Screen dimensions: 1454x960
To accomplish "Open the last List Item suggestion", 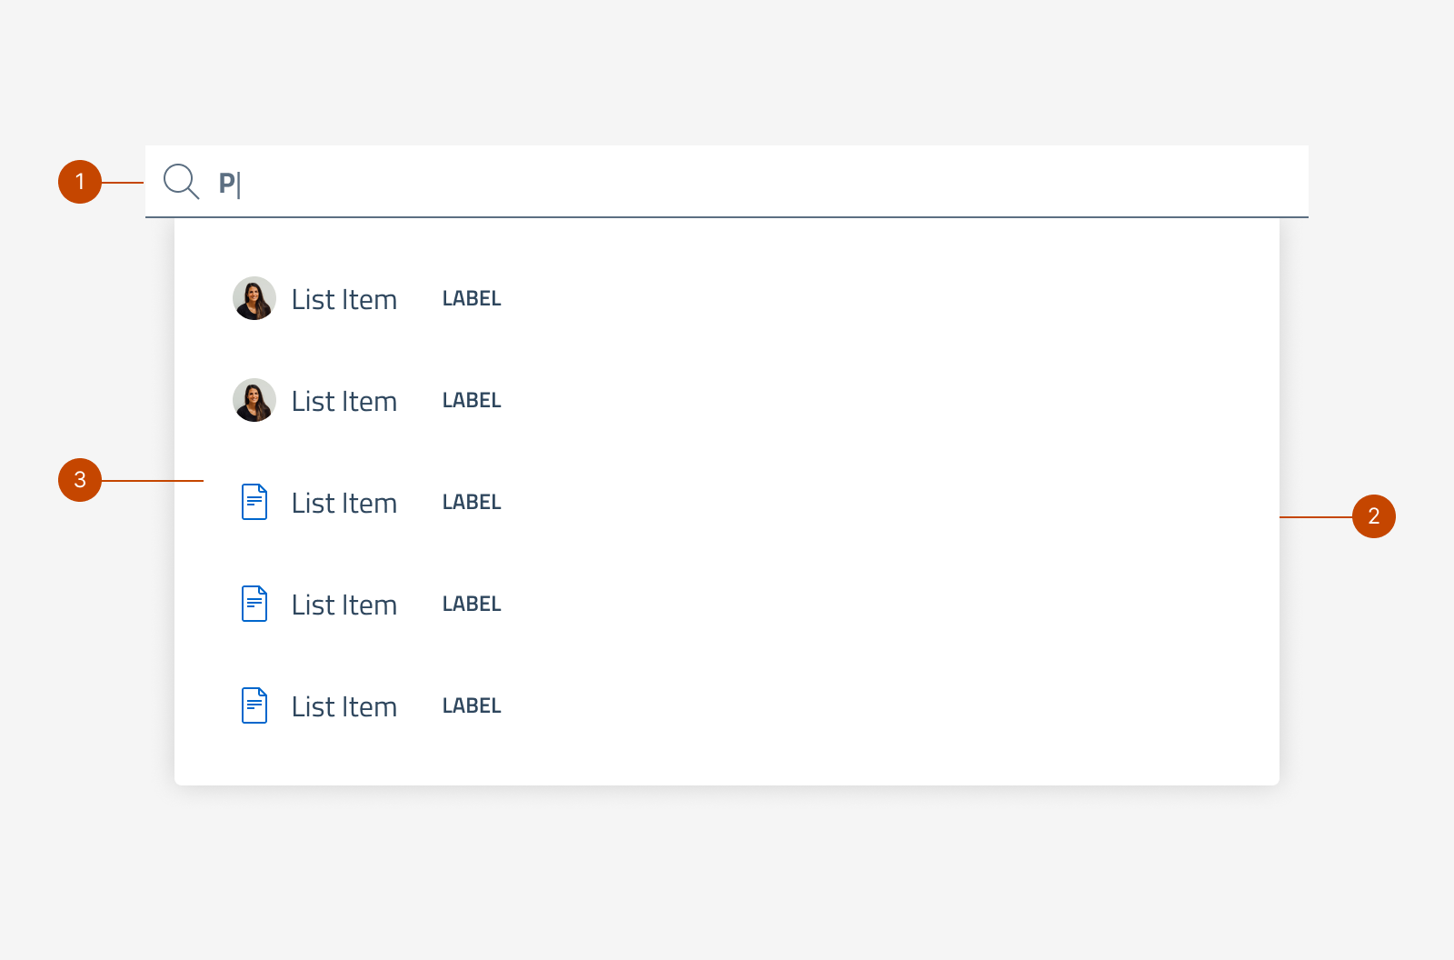I will (344, 706).
